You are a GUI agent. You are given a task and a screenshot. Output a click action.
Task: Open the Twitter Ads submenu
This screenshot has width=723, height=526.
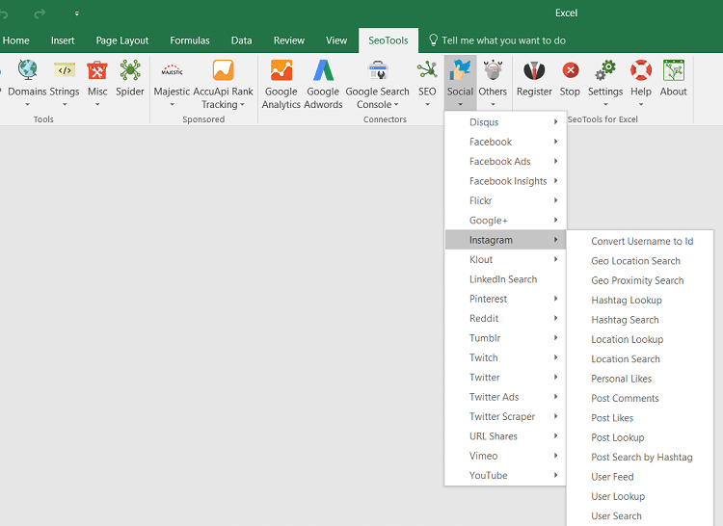pos(505,397)
